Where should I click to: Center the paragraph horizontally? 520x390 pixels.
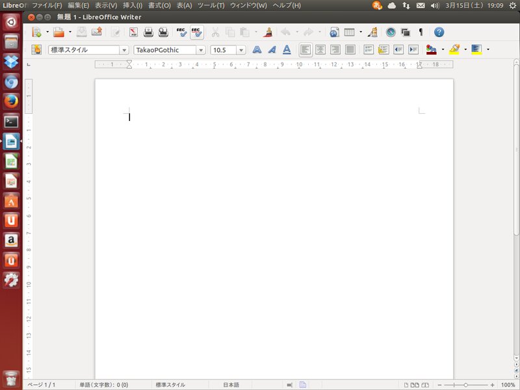click(x=320, y=50)
